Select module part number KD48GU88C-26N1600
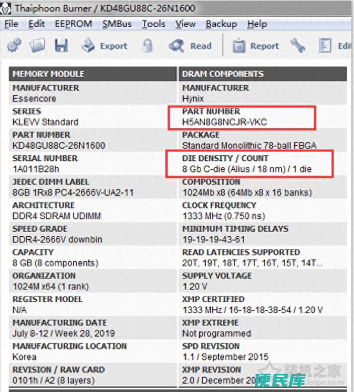This screenshot has width=354, height=392. 59,145
